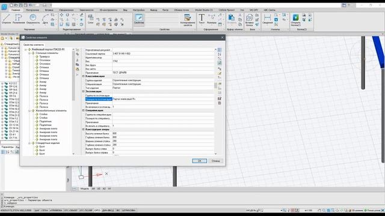Collapse the Конструкция опоры property section
This screenshot has width=385, height=216.
[x=83, y=130]
